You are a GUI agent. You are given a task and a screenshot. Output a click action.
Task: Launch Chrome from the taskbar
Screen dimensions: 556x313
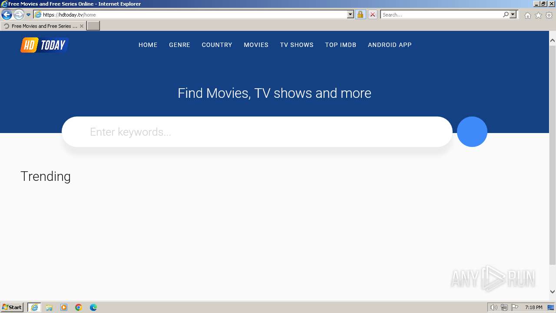click(x=79, y=307)
